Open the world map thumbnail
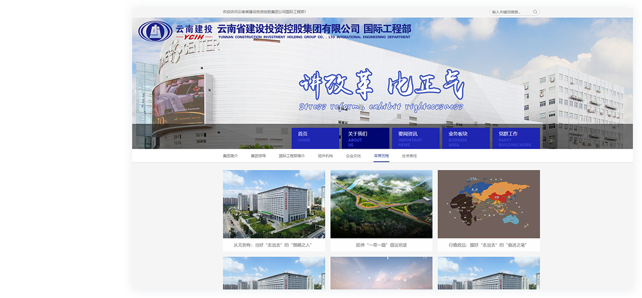The image size is (642, 298). (488, 204)
